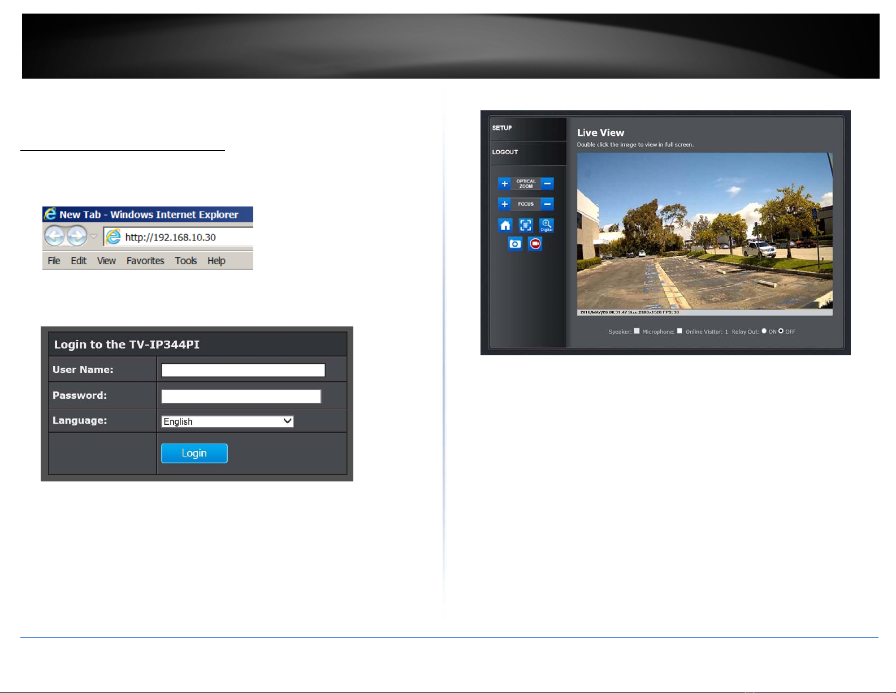Click the home position icon
Screen dimensions: 896x693
[x=505, y=226]
